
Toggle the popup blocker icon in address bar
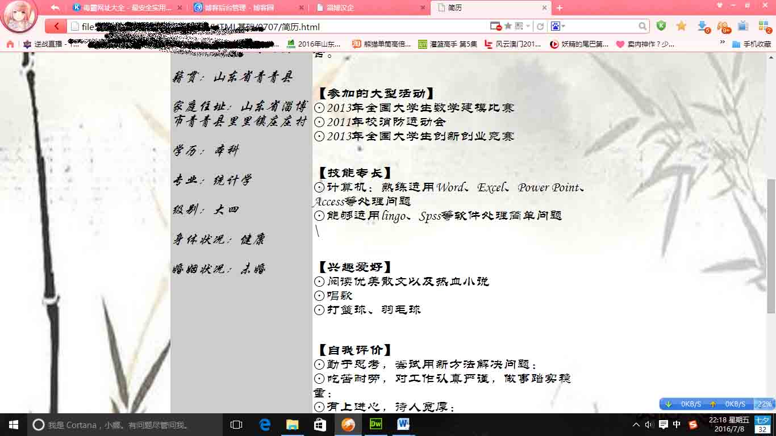(x=496, y=26)
